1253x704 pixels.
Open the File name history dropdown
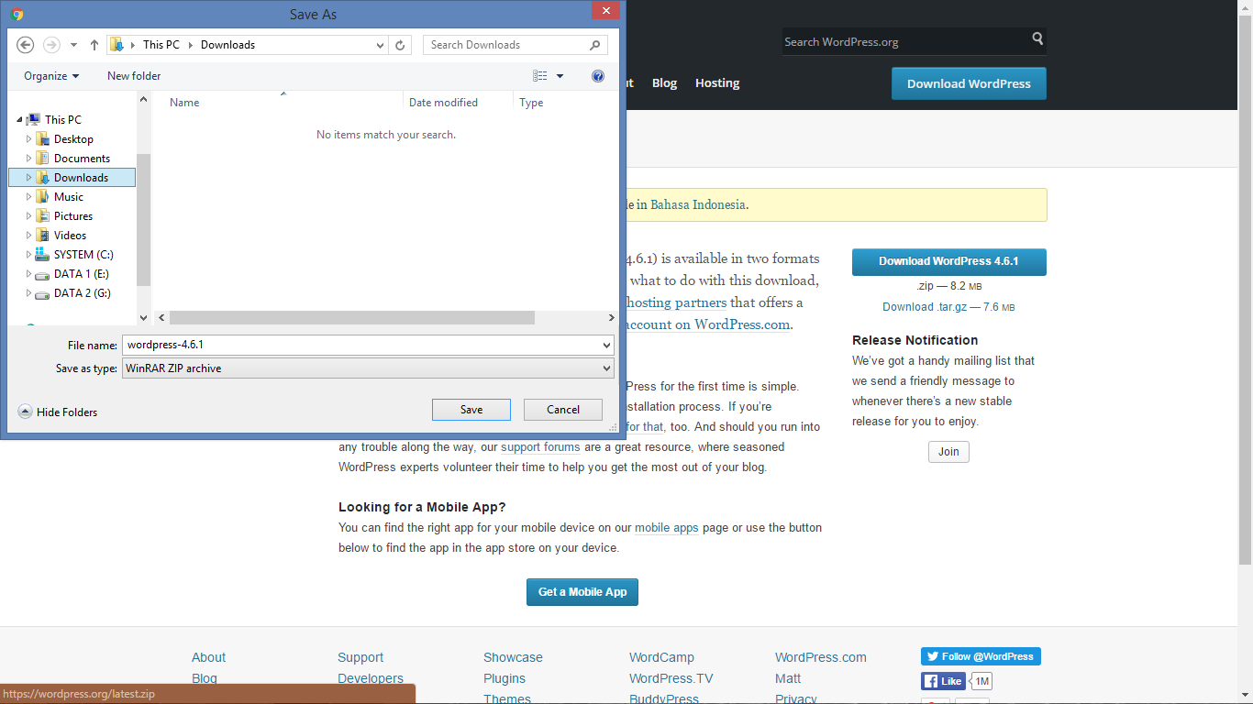pyautogui.click(x=606, y=345)
